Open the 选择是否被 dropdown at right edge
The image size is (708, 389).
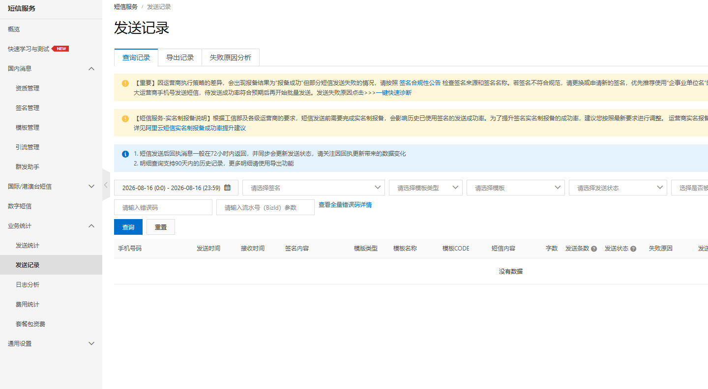690,188
